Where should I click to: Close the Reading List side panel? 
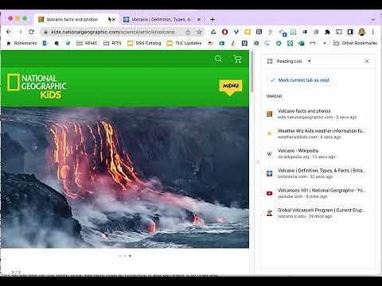point(367,61)
